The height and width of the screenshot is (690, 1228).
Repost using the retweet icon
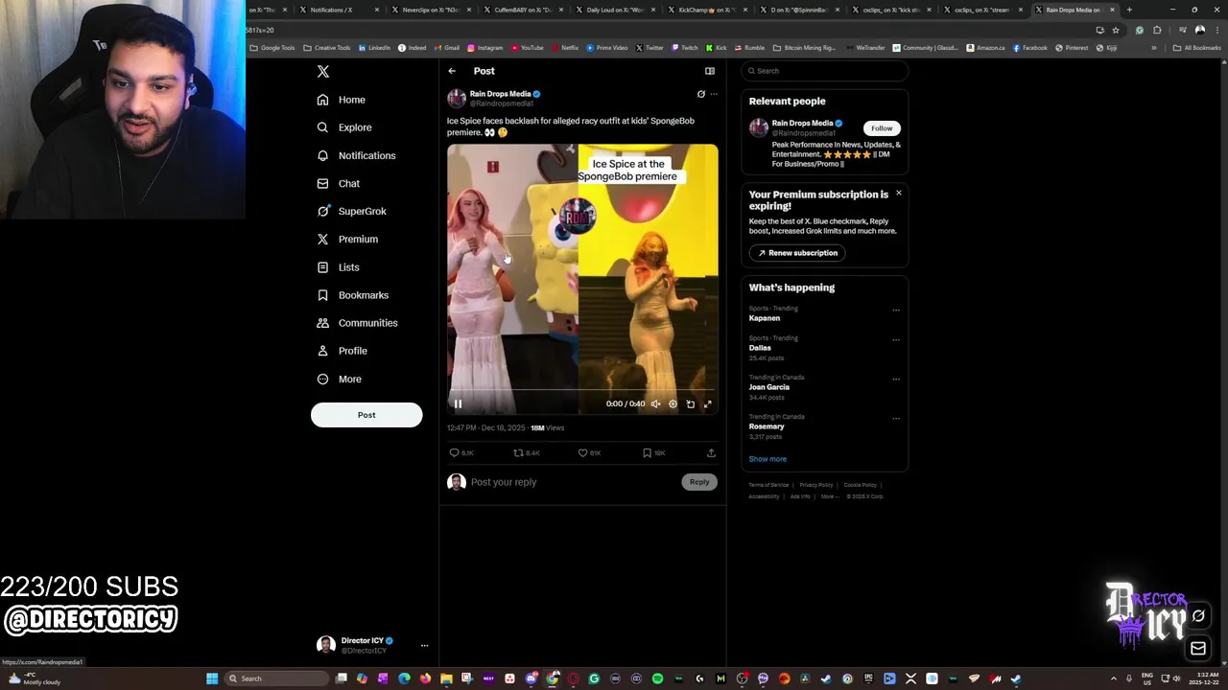[518, 452]
